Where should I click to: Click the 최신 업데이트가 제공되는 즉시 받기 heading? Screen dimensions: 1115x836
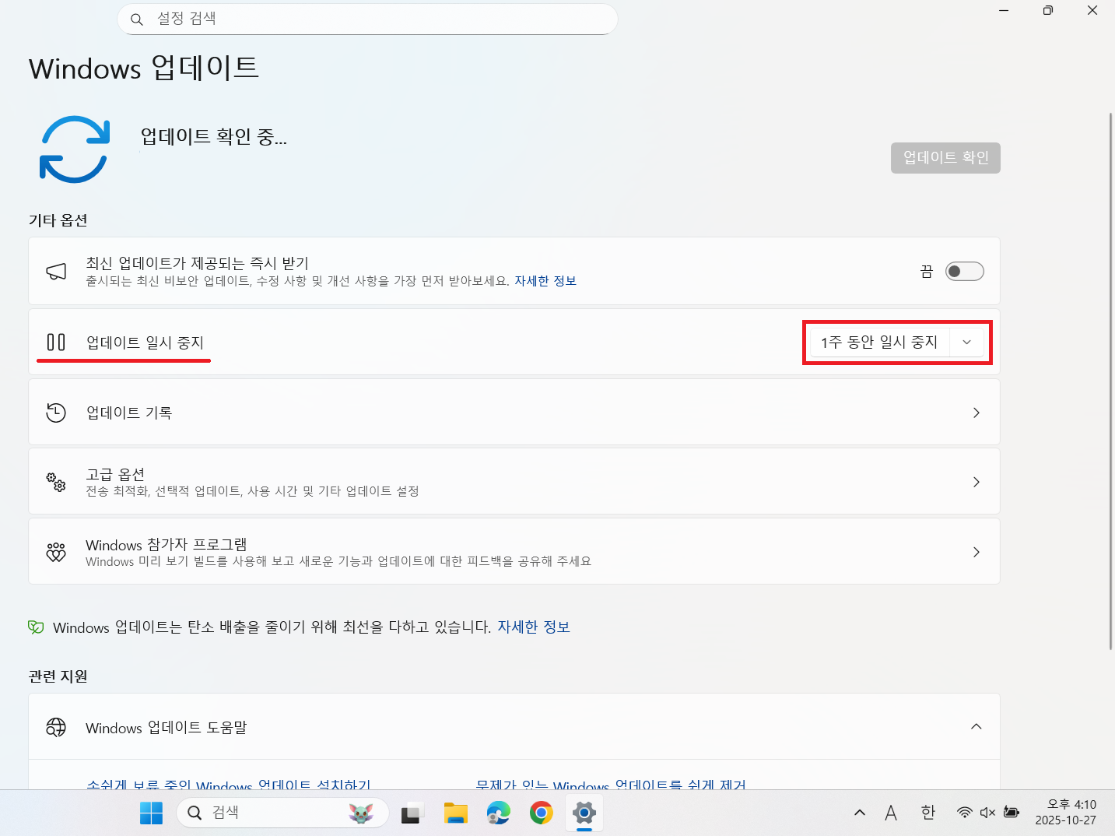198,263
